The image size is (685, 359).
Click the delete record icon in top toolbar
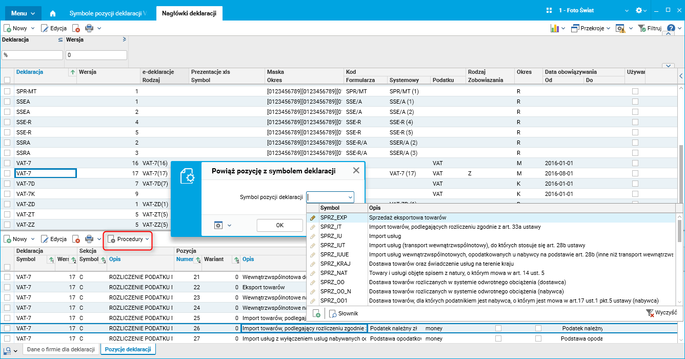tap(76, 28)
